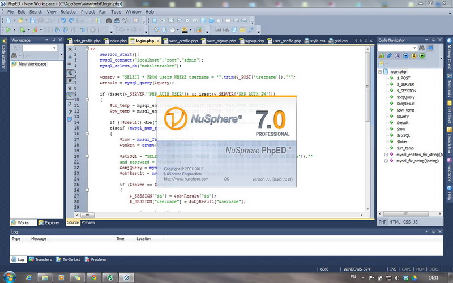Toggle the hash filter button in Code Navigator
This screenshot has width=453, height=283.
(x=414, y=55)
